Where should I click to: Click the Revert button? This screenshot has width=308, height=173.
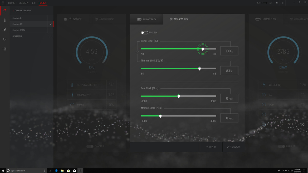click(x=211, y=147)
